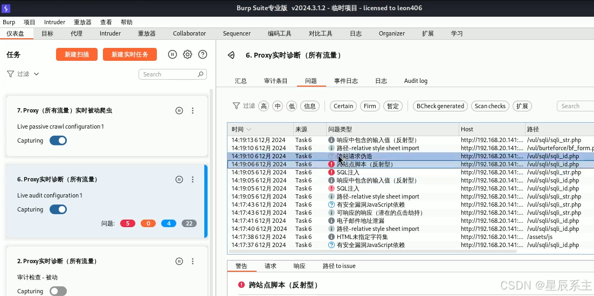Toggle Capturing switch for task 6
Screen dimensions: 594x296
pos(58,209)
